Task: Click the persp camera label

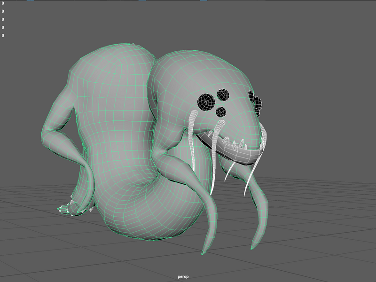Action: point(183,276)
